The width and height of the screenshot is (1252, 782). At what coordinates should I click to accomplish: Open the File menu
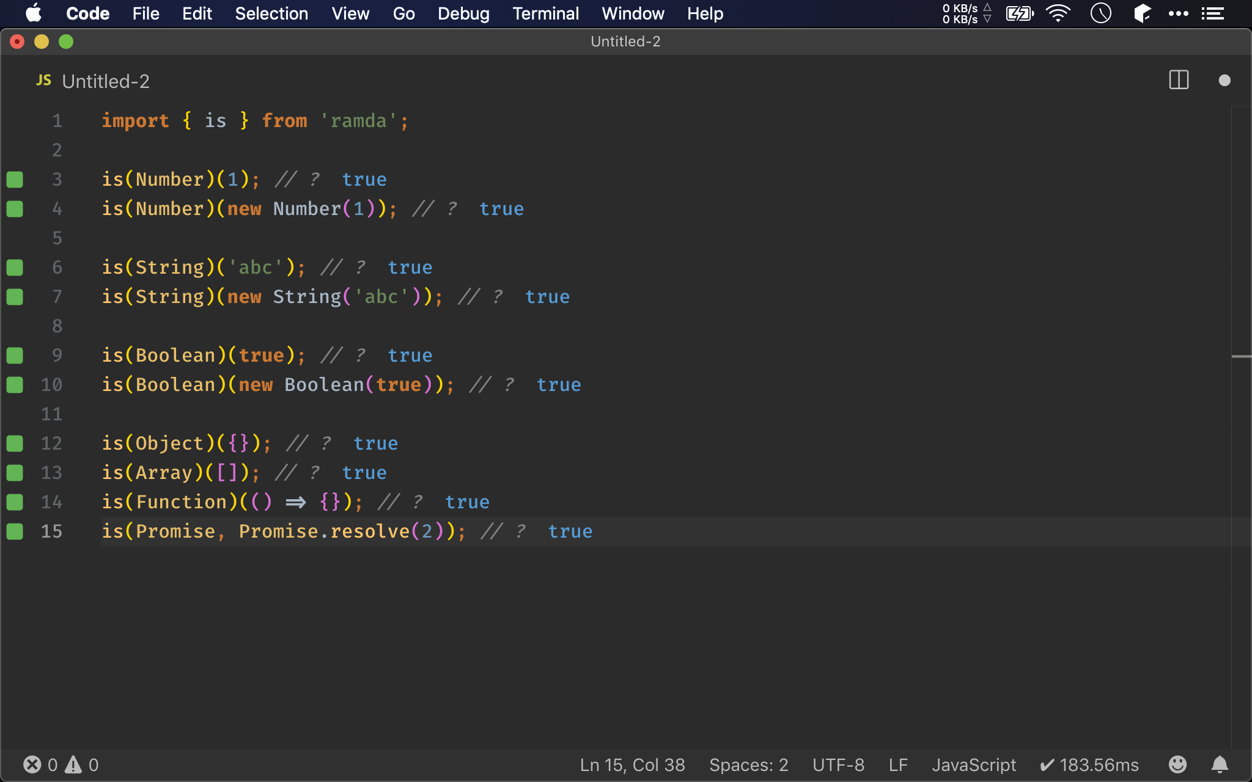[145, 13]
